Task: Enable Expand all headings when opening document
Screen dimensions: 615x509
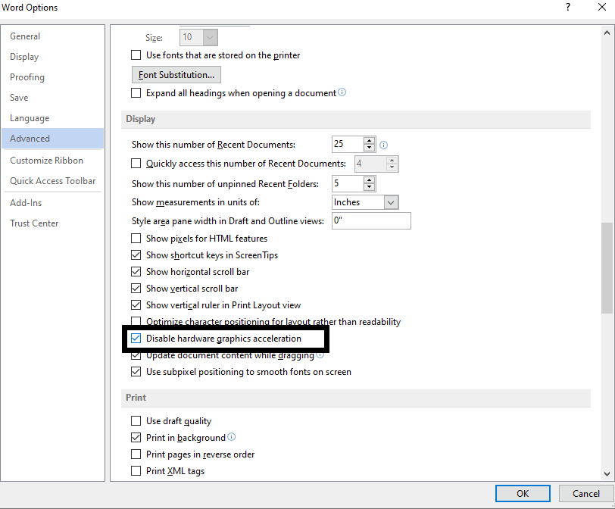Action: coord(136,93)
